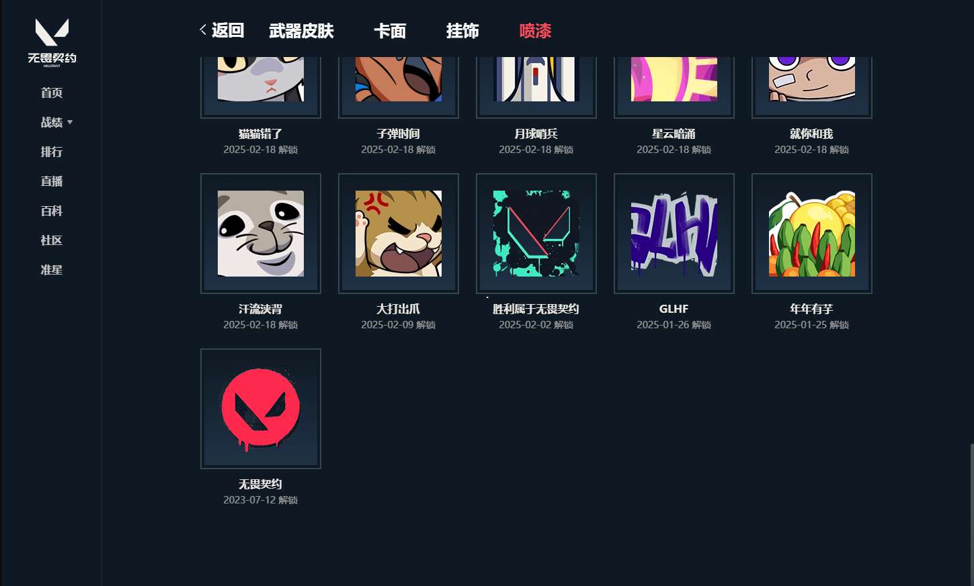This screenshot has width=974, height=586.
Task: Select the 月球哨兵 spray thumbnail
Action: 536,87
